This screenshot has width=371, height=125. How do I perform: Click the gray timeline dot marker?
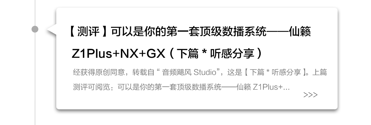[35, 29]
